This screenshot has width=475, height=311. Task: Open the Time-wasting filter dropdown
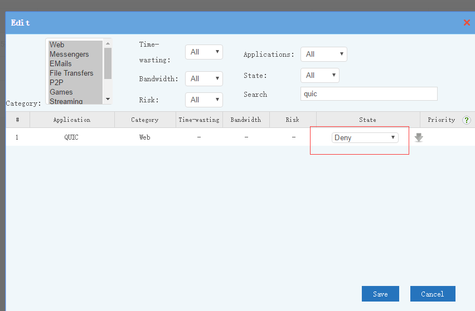pos(204,52)
